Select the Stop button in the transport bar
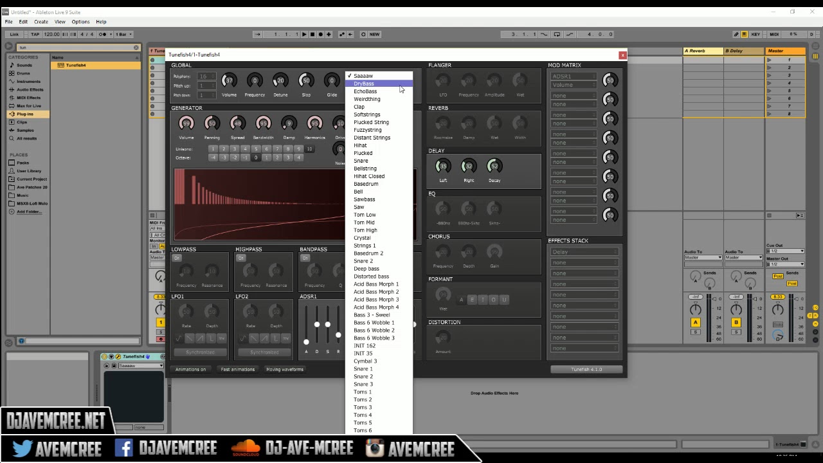 (x=312, y=34)
